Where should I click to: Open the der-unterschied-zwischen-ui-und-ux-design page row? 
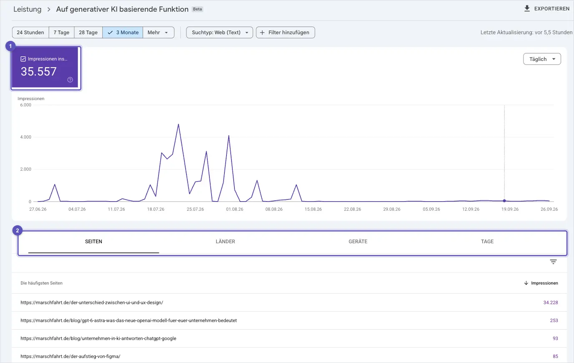click(x=289, y=302)
